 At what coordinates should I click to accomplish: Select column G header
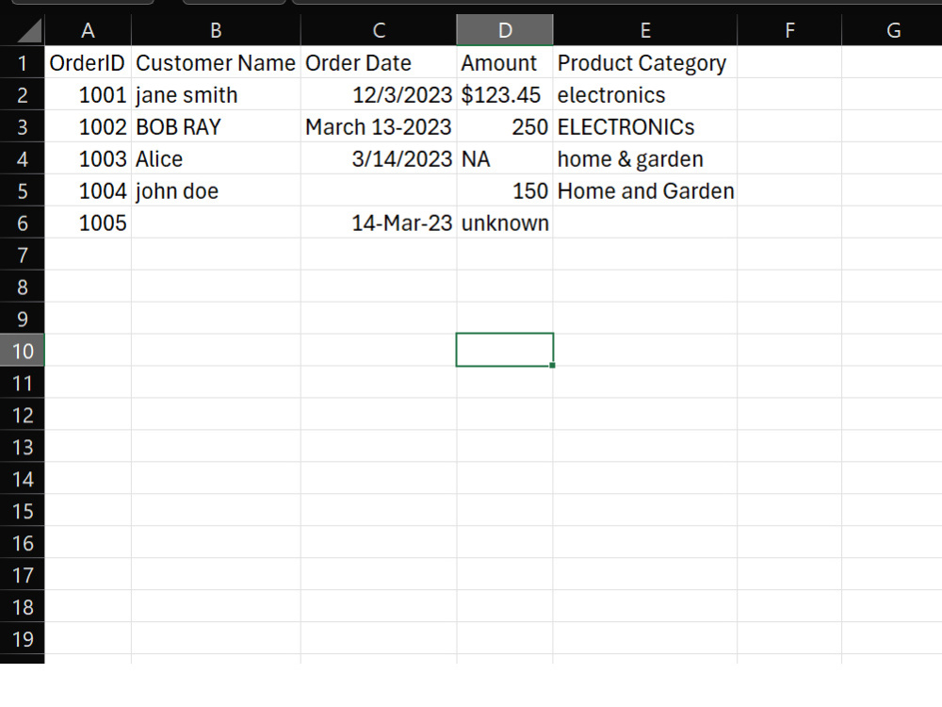coord(893,30)
